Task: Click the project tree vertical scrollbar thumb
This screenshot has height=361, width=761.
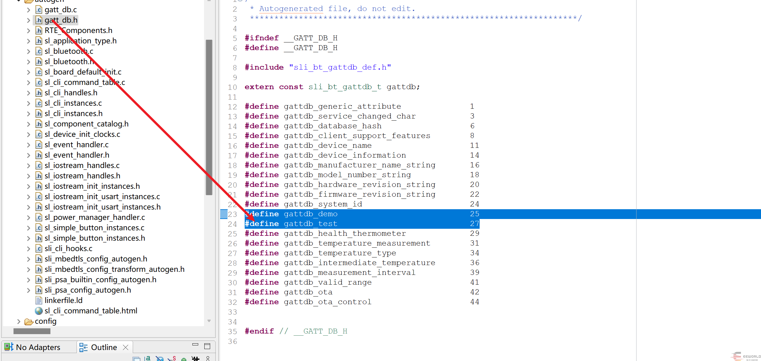Action: pos(209,117)
